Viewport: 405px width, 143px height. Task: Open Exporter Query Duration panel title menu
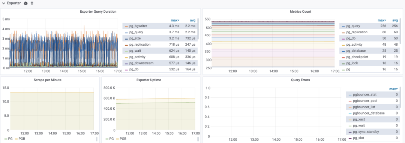pyautogui.click(x=98, y=12)
